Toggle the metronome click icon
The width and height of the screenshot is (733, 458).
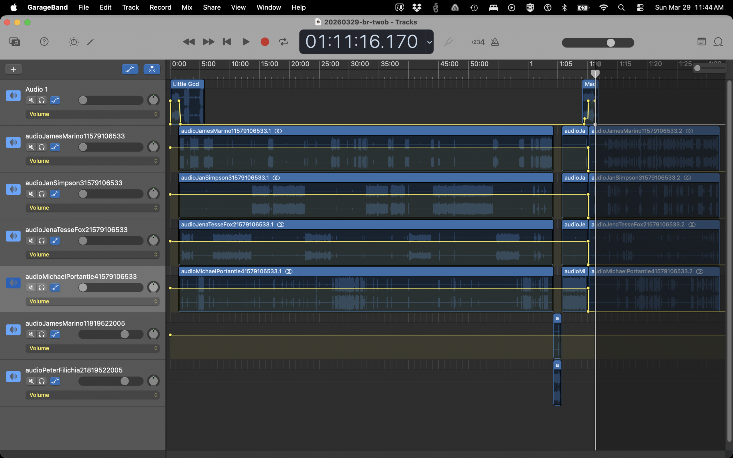495,42
